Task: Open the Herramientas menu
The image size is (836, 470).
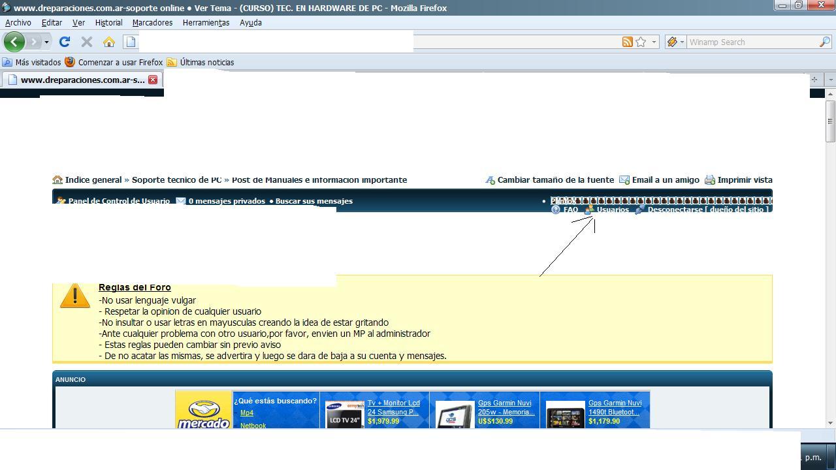Action: (206, 22)
